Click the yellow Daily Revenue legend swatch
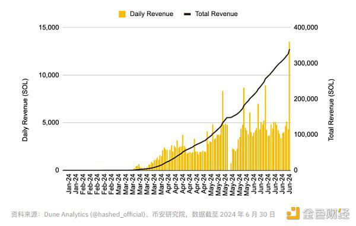The image size is (356, 226). (x=122, y=14)
